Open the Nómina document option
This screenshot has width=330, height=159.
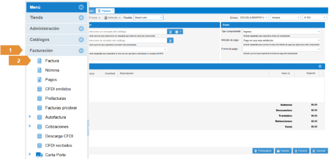52,70
